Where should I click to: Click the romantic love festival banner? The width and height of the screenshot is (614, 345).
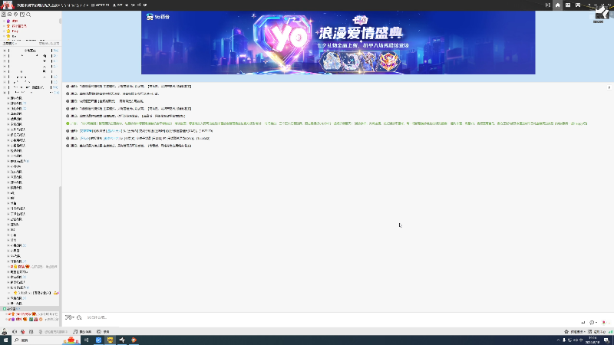coord(338,43)
